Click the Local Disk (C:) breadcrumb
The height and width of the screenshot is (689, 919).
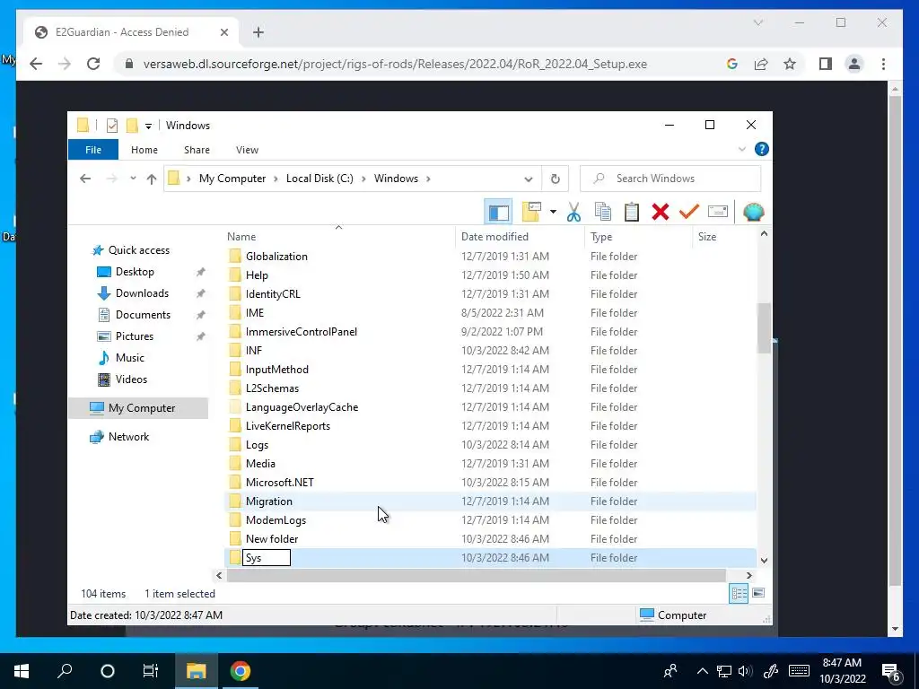click(x=319, y=179)
